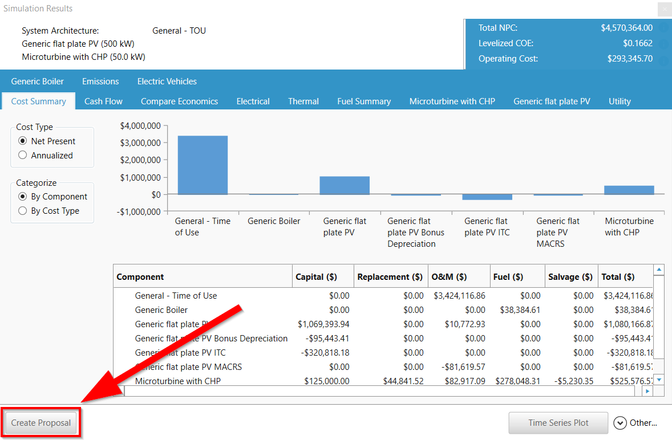Click the info icon beside Levelized COE
Screen dimensions: 672x440
click(663, 43)
